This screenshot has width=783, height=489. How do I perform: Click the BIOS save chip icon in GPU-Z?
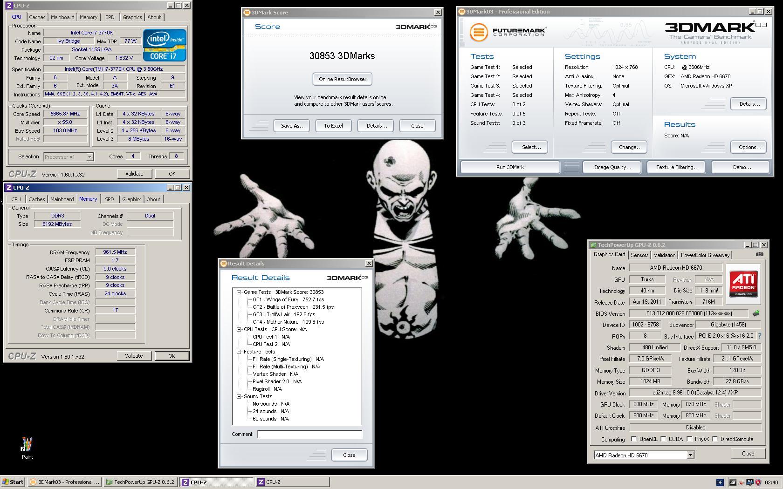click(756, 313)
